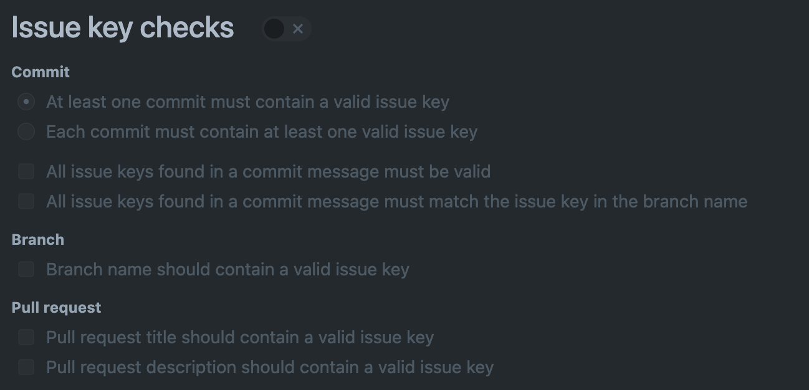Click the empty checkbox beside 'Branch name should contain a valid issue key'
Screen dimensions: 809x390
[x=26, y=269]
